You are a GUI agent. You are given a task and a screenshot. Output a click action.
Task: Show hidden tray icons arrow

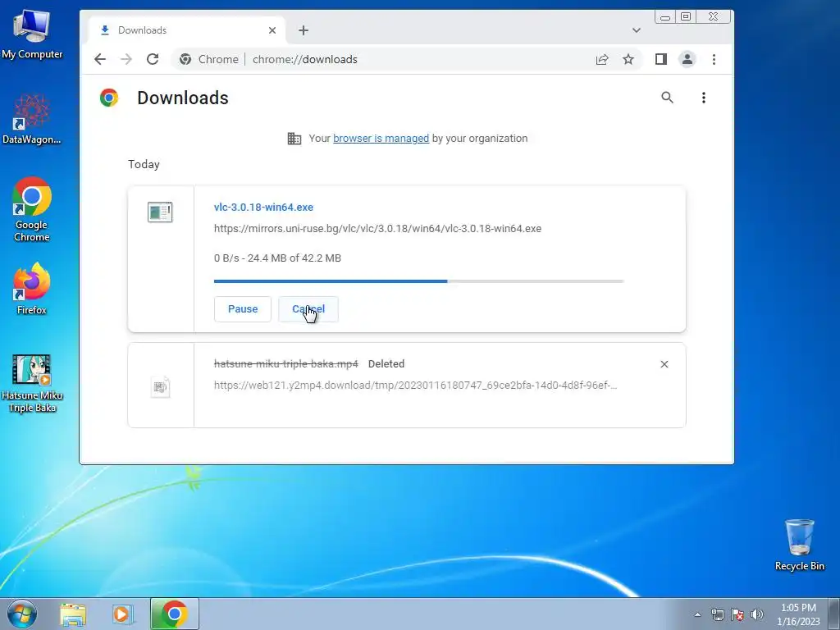point(697,615)
